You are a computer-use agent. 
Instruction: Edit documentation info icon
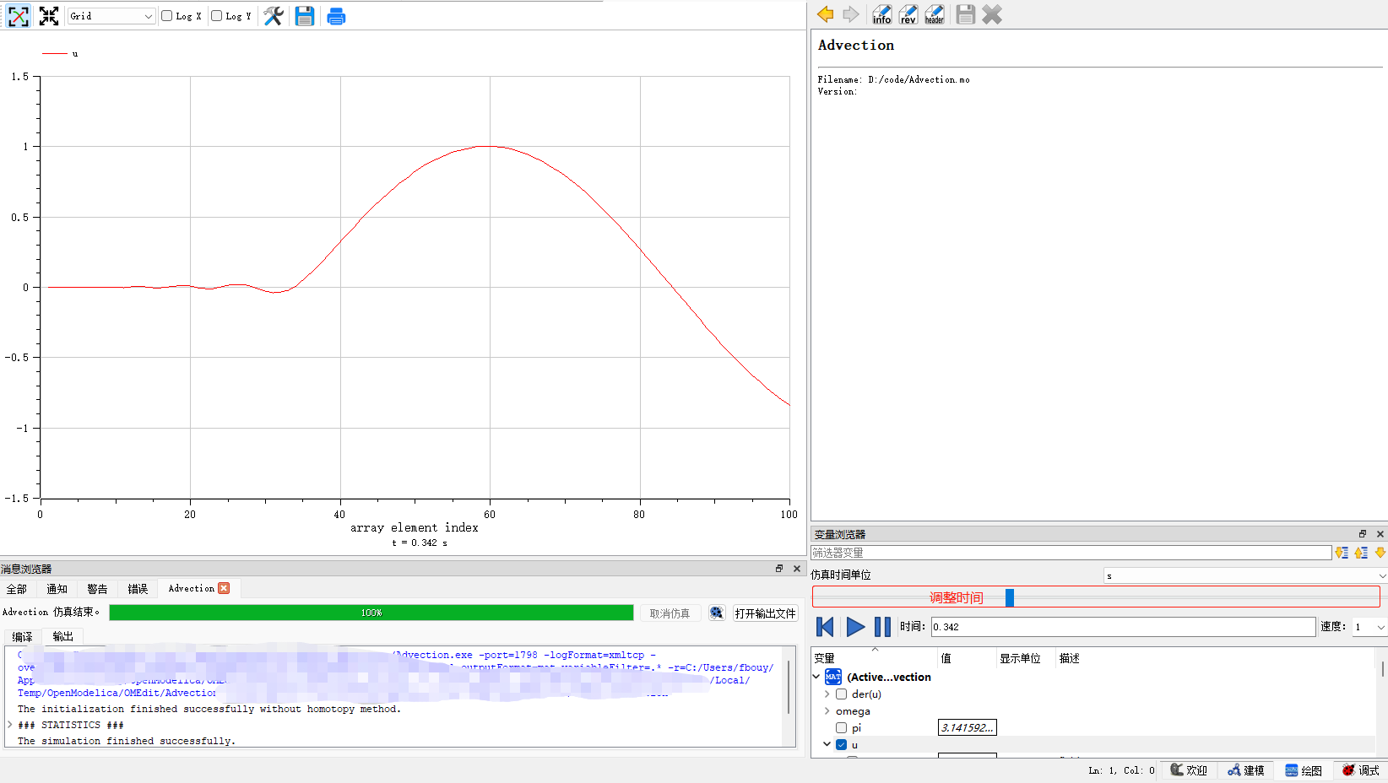[882, 14]
